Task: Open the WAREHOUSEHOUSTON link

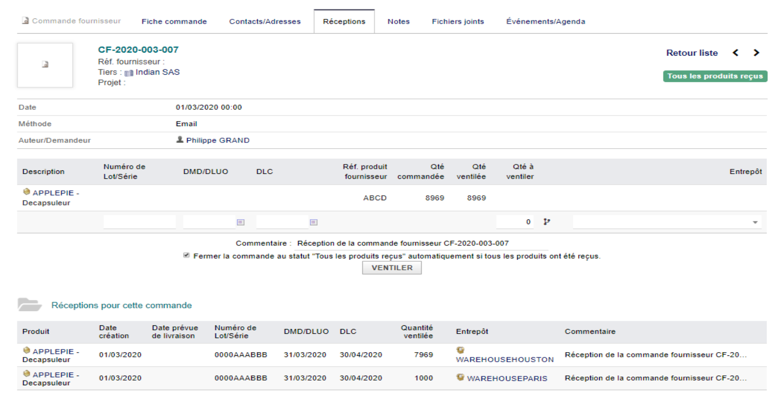Action: (505, 360)
